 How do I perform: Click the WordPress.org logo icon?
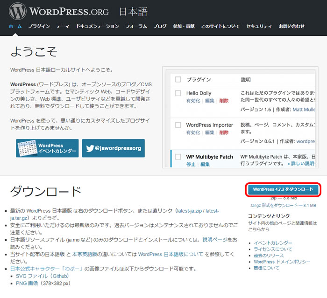coord(18,11)
